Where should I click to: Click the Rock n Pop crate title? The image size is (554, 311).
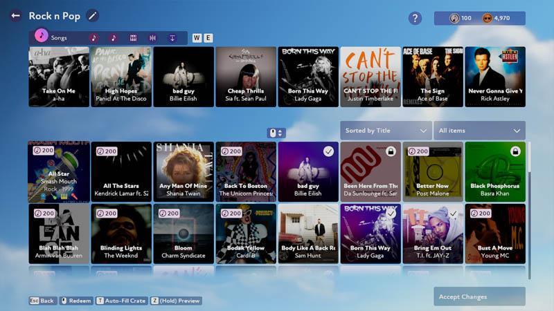55,16
